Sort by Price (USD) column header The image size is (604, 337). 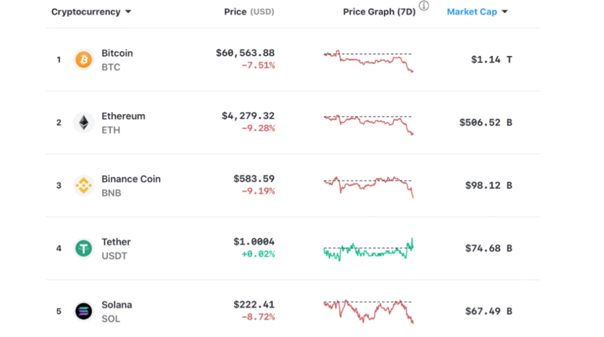249,12
